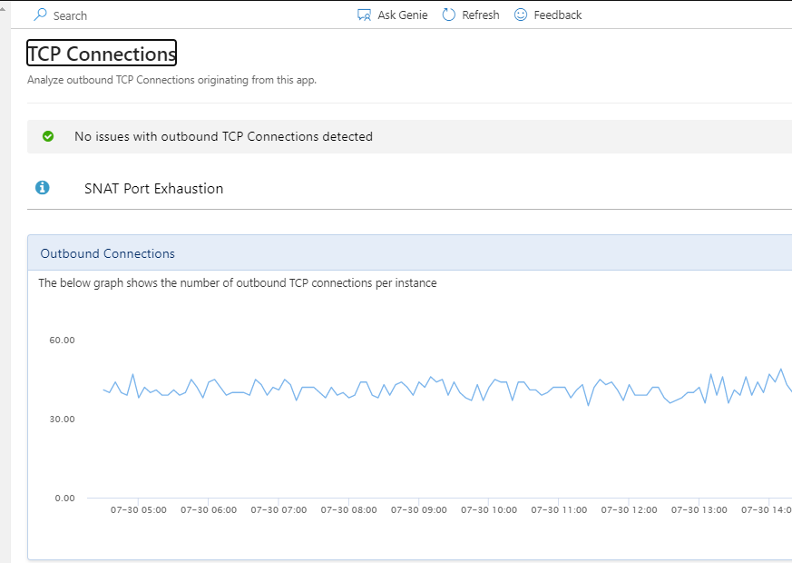Click the 07-30 09:00 time axis label
The width and height of the screenshot is (792, 563).
(x=418, y=510)
